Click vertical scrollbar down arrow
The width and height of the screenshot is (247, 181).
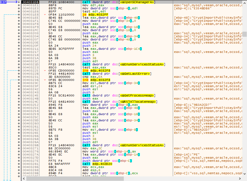pyautogui.click(x=244, y=174)
